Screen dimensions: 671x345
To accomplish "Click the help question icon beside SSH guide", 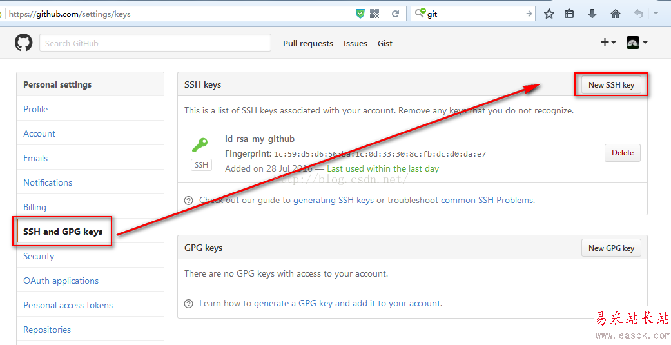I will click(188, 201).
